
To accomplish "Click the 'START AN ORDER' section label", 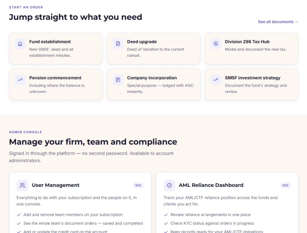I will [x=26, y=7].
